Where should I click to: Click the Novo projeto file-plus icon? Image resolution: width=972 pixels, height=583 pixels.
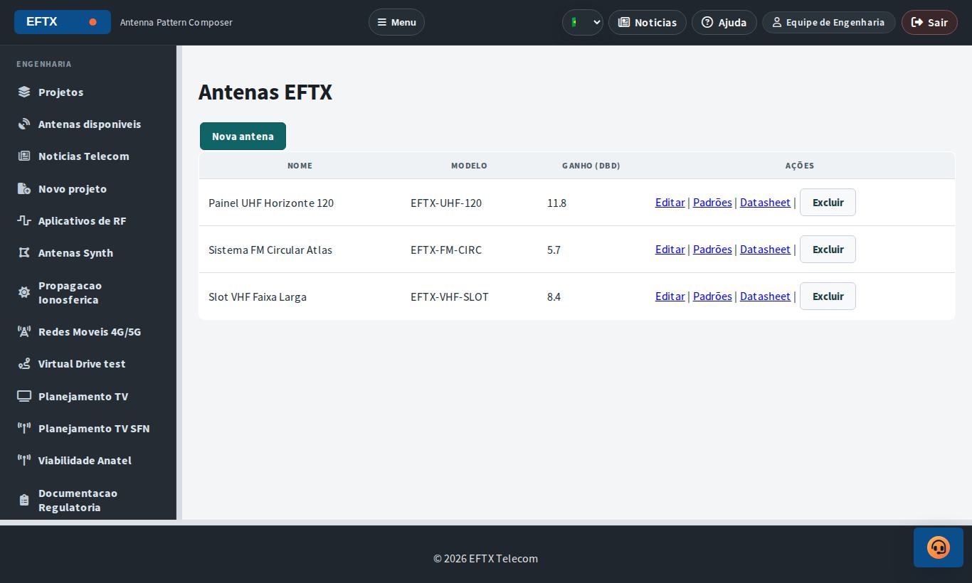(24, 188)
